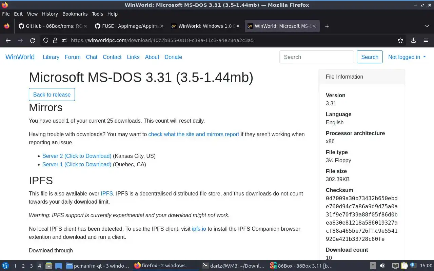This screenshot has height=271, width=434.
Task: Click the 15:00 taskbar clock
Action: point(426,266)
